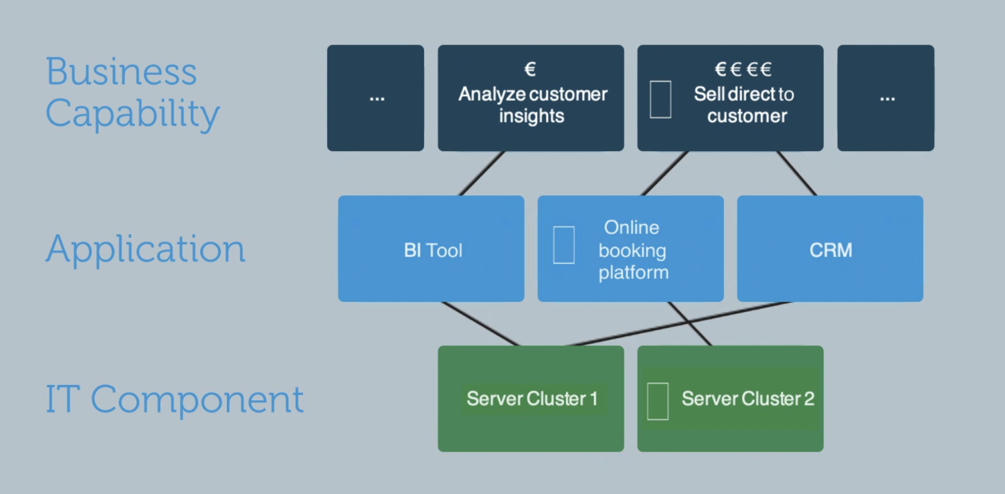
Task: Open the leftmost ellipsis capability box
Action: tap(375, 98)
